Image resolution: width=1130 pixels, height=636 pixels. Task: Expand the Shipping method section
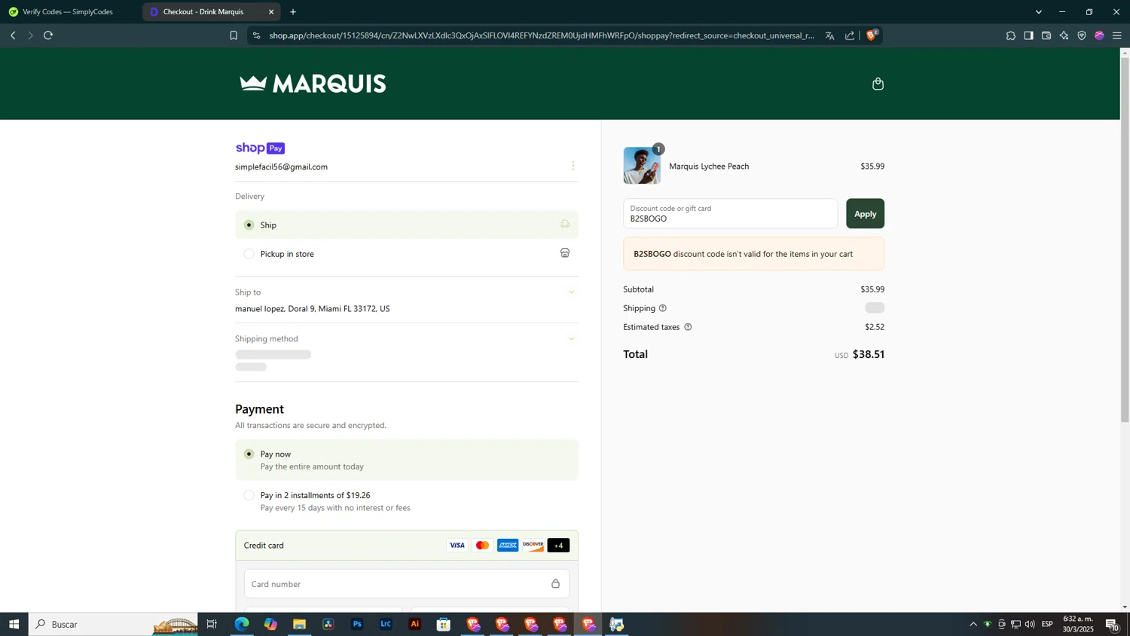tap(571, 339)
